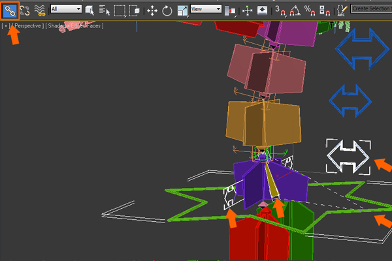
Task: Toggle the 3D Snaps button
Action: click(280, 10)
